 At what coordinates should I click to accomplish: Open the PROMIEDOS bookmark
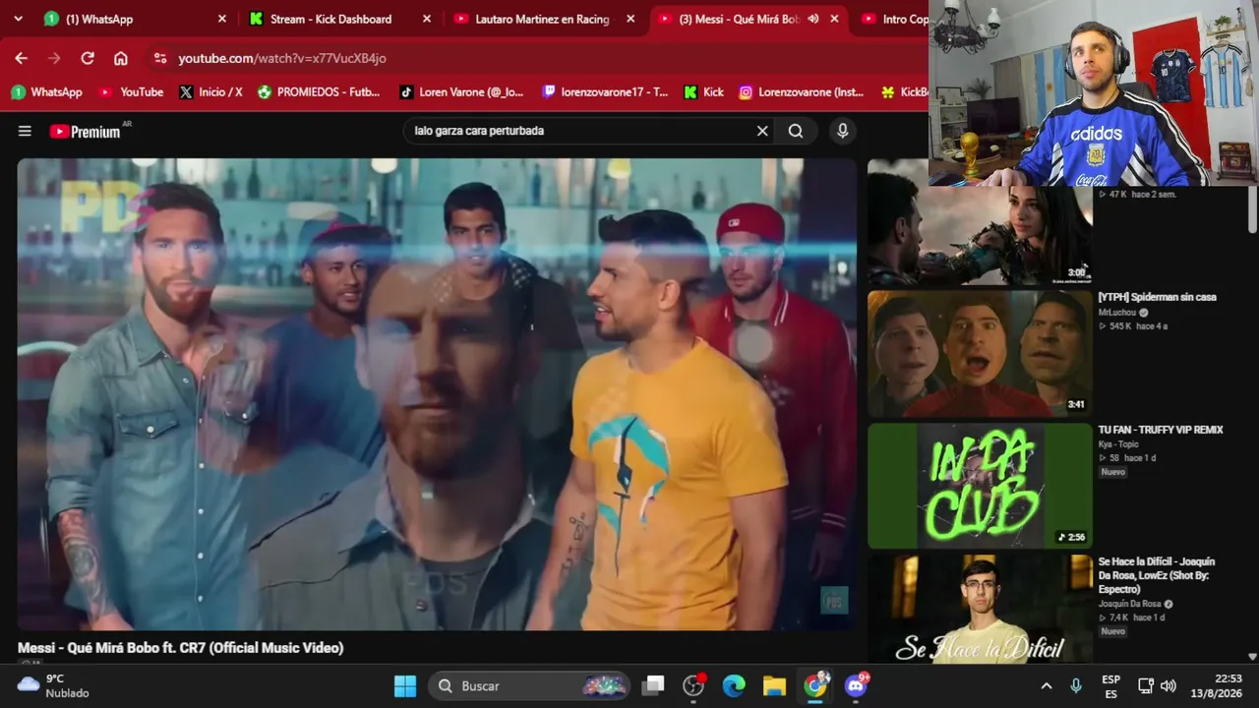coord(319,91)
